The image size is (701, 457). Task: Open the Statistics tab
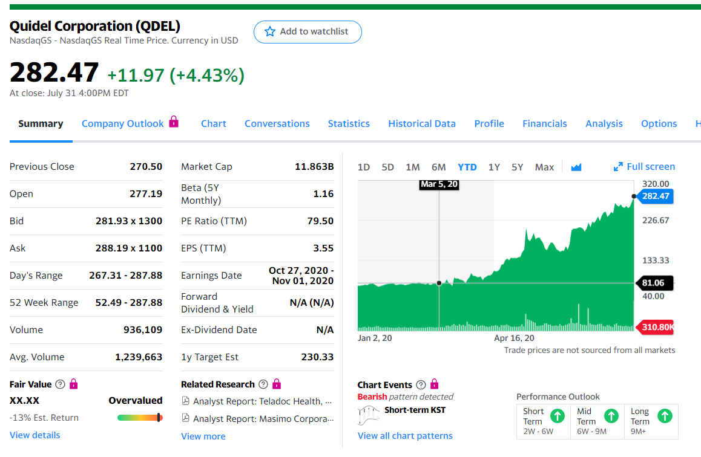point(349,124)
